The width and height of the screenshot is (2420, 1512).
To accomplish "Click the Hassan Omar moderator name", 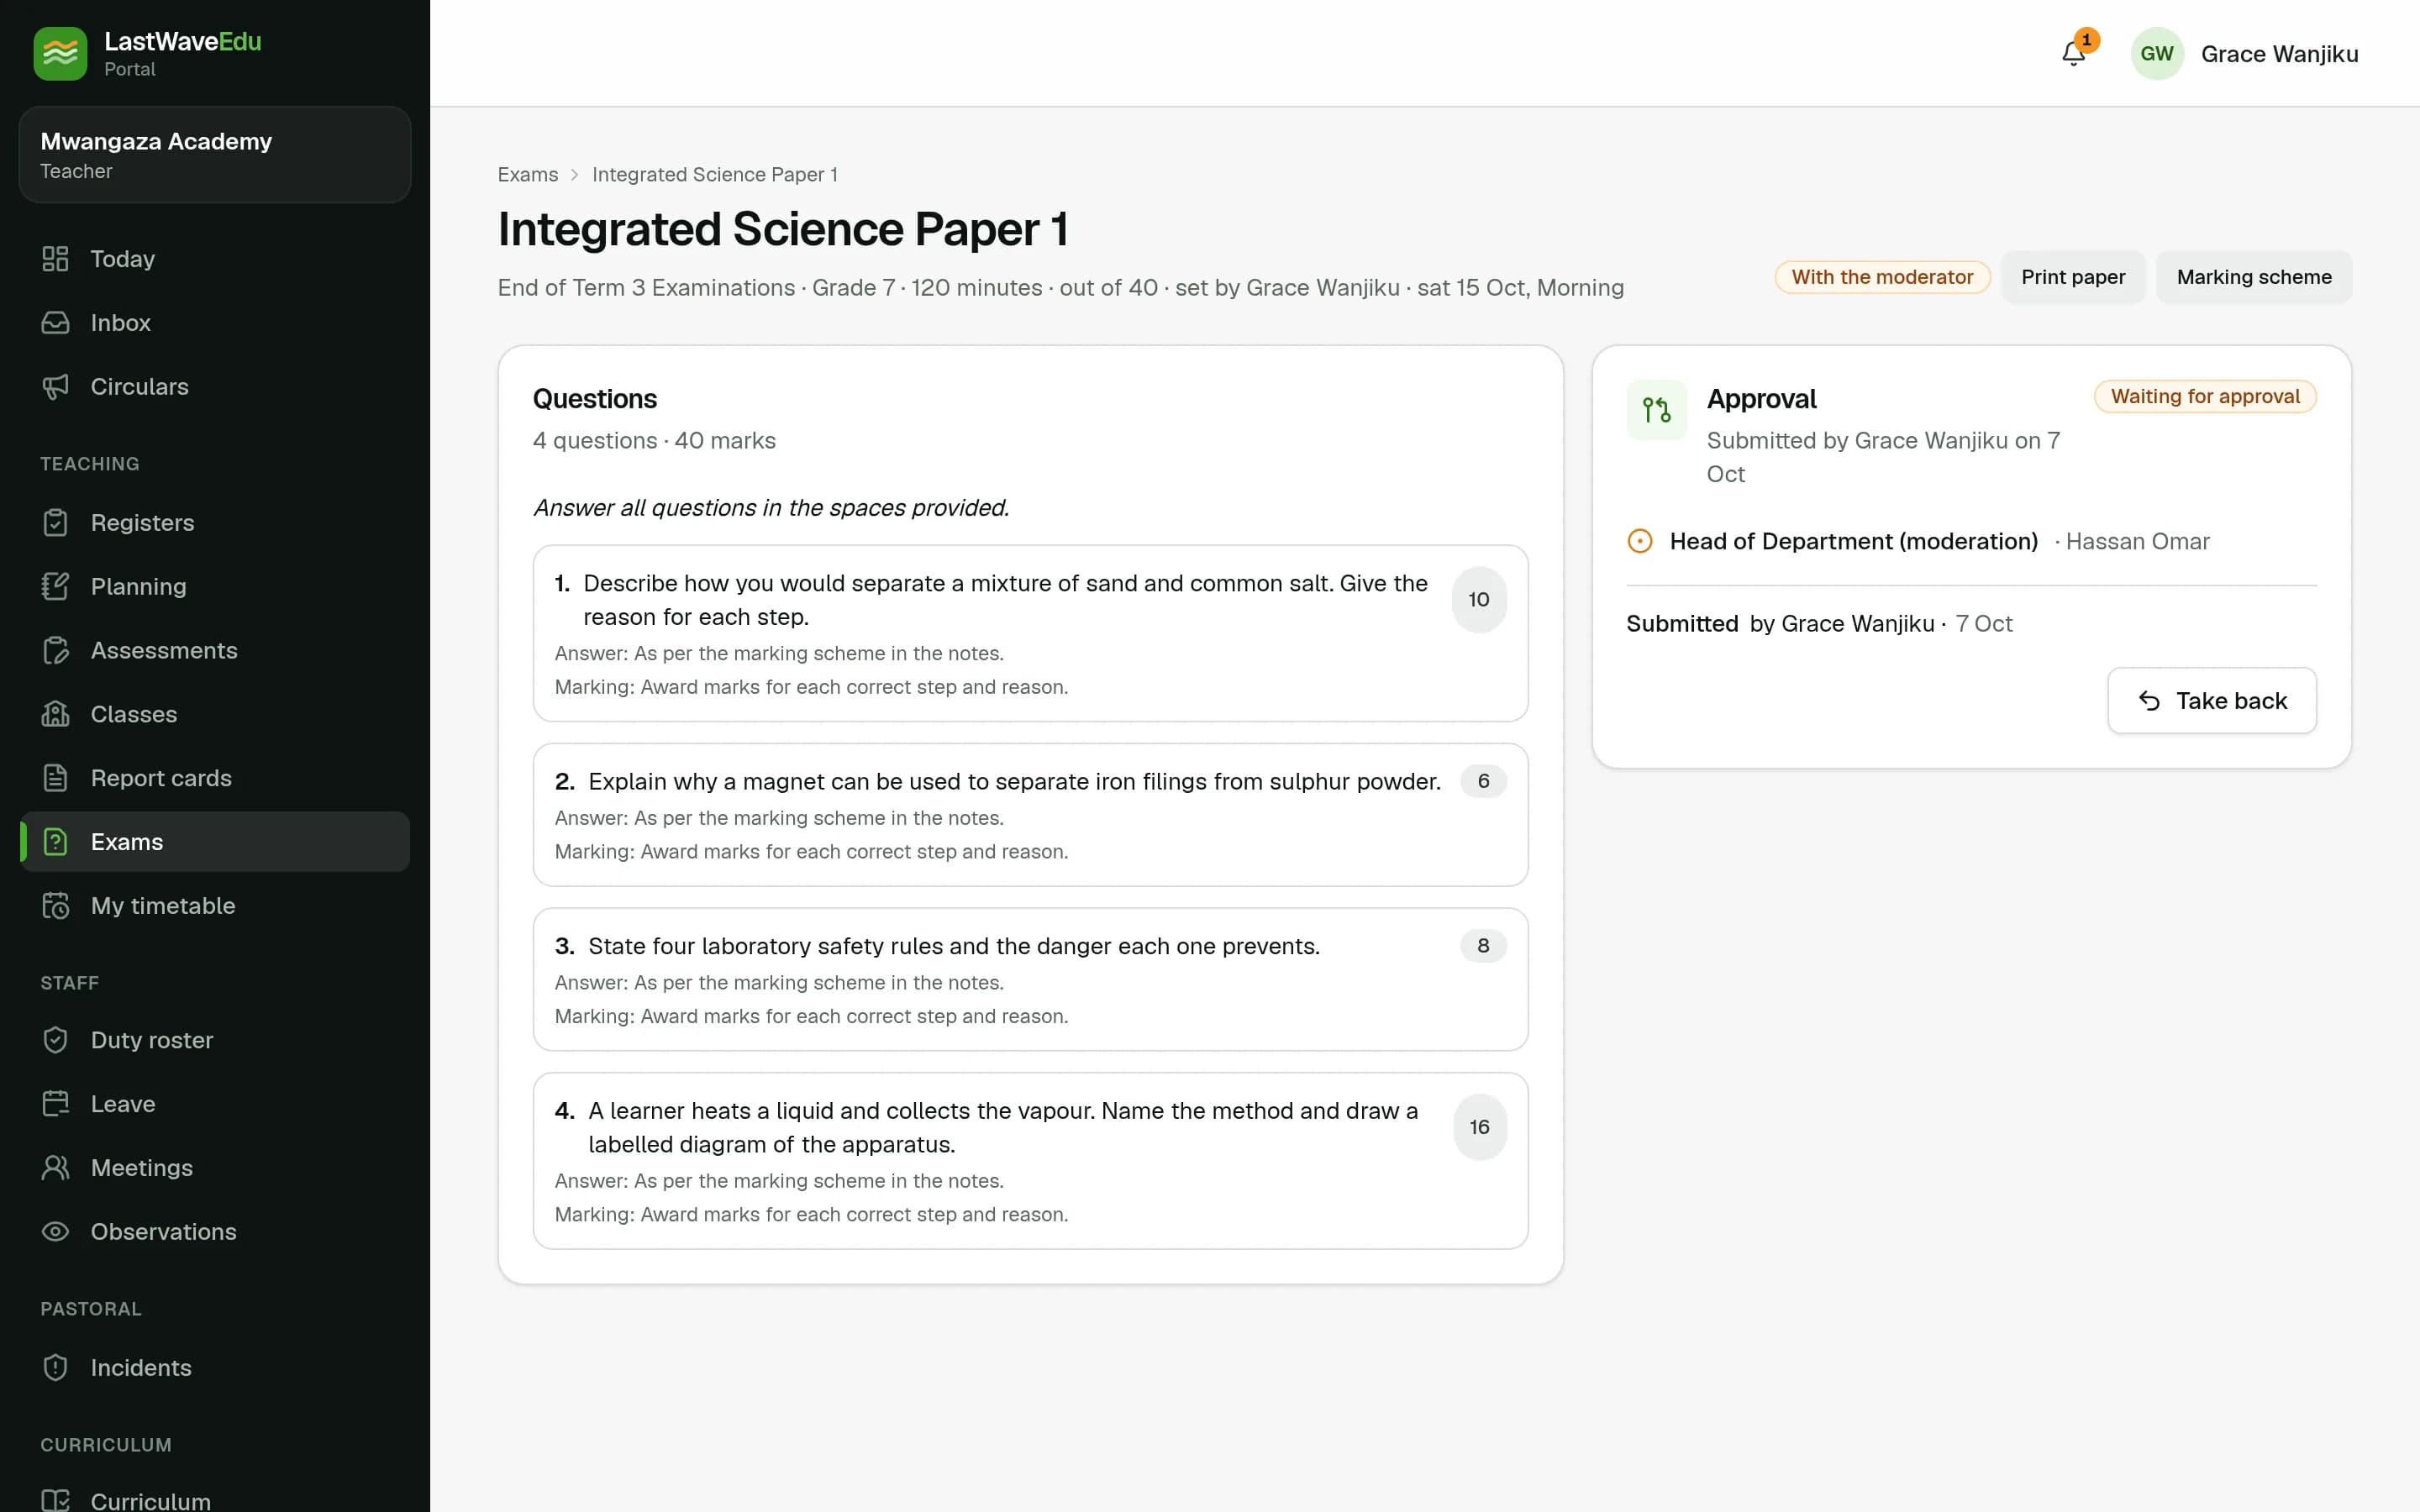I will (2137, 542).
